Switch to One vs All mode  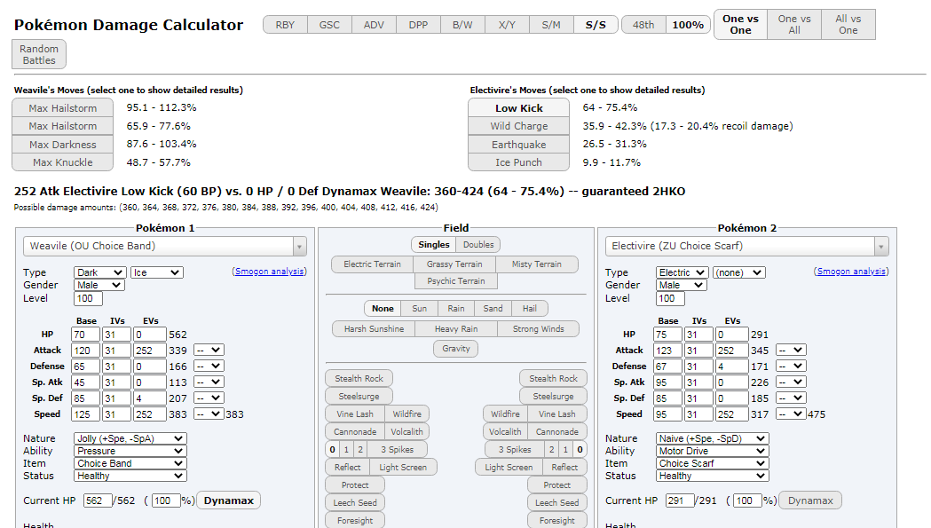pyautogui.click(x=794, y=24)
